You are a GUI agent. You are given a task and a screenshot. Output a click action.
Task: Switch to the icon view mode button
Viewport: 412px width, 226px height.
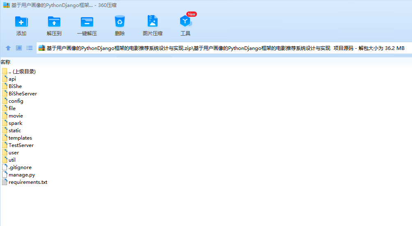[19, 48]
